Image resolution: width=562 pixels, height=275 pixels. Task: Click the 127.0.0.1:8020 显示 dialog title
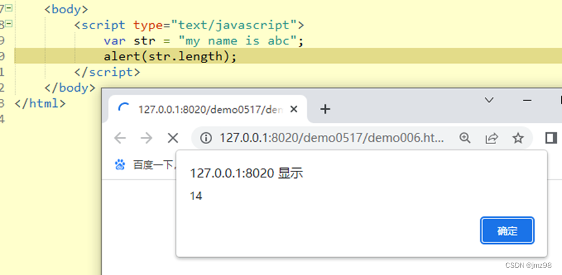[x=246, y=173]
